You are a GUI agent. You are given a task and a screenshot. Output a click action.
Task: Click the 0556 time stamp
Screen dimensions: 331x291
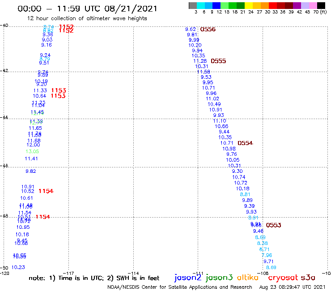click(x=208, y=30)
